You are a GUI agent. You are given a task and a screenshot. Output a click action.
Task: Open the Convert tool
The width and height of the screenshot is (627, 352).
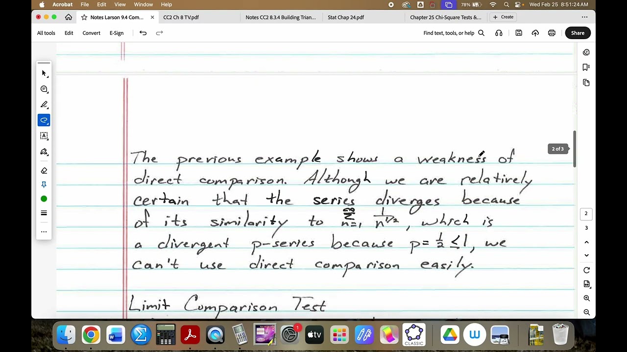click(x=91, y=33)
